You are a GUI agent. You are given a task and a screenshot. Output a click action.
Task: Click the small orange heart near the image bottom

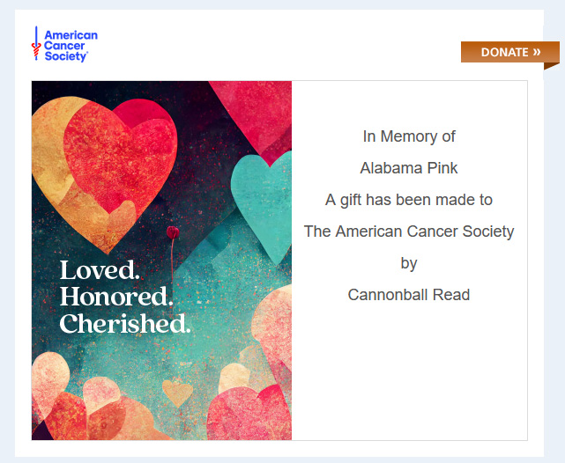tap(177, 392)
